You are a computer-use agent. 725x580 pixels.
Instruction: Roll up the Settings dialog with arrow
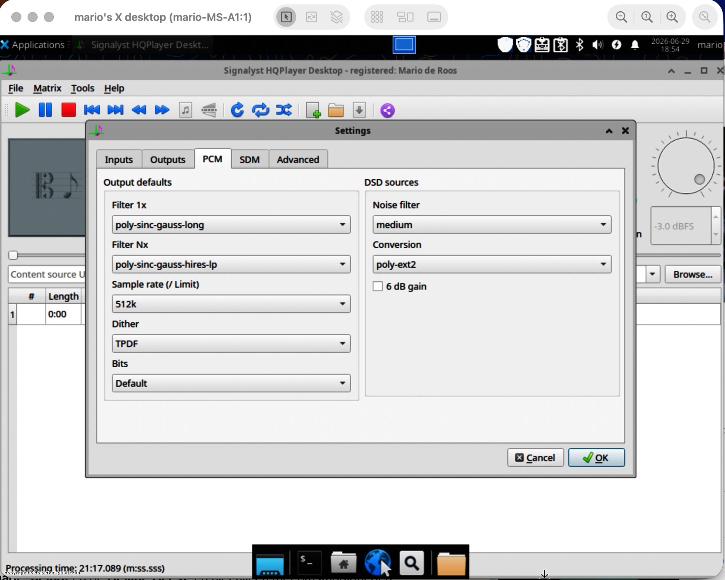[x=609, y=131]
